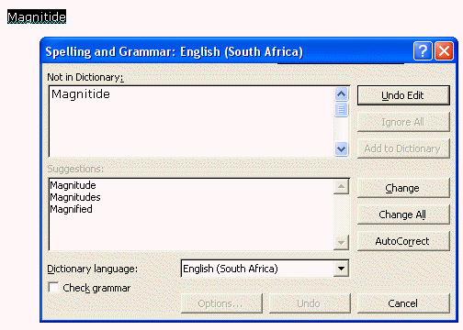Click the Change All button
This screenshot has width=463, height=330.
click(403, 214)
